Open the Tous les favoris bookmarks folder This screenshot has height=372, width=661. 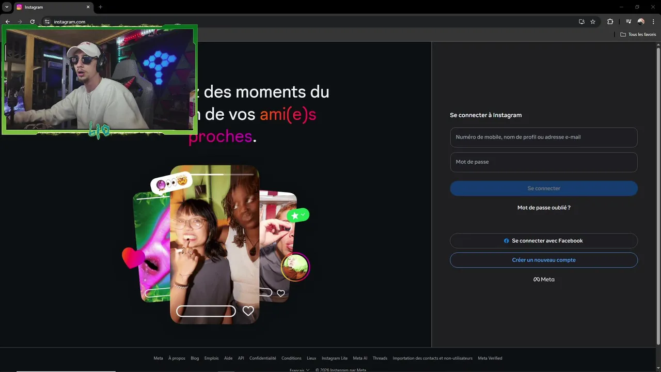[x=638, y=34]
